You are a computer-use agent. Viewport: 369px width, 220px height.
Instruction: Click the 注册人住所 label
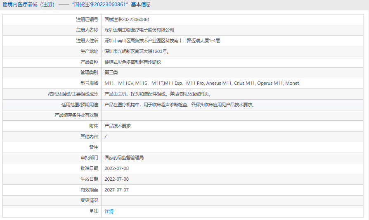87,41
